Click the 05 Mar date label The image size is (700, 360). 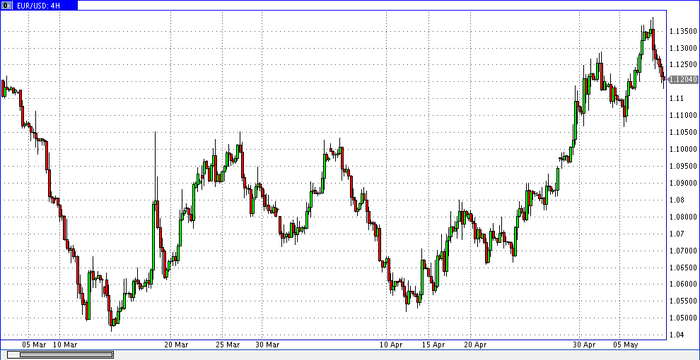(x=33, y=345)
